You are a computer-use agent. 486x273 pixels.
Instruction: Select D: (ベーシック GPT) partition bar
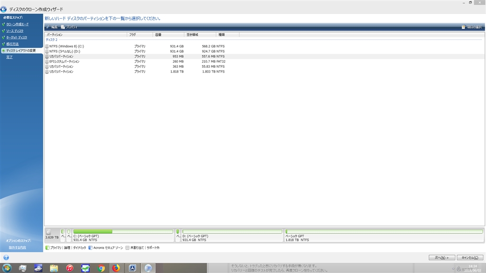click(x=232, y=236)
